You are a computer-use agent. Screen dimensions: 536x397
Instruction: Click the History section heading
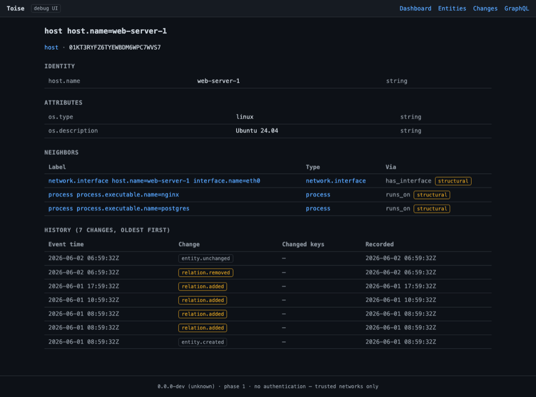[107, 230]
